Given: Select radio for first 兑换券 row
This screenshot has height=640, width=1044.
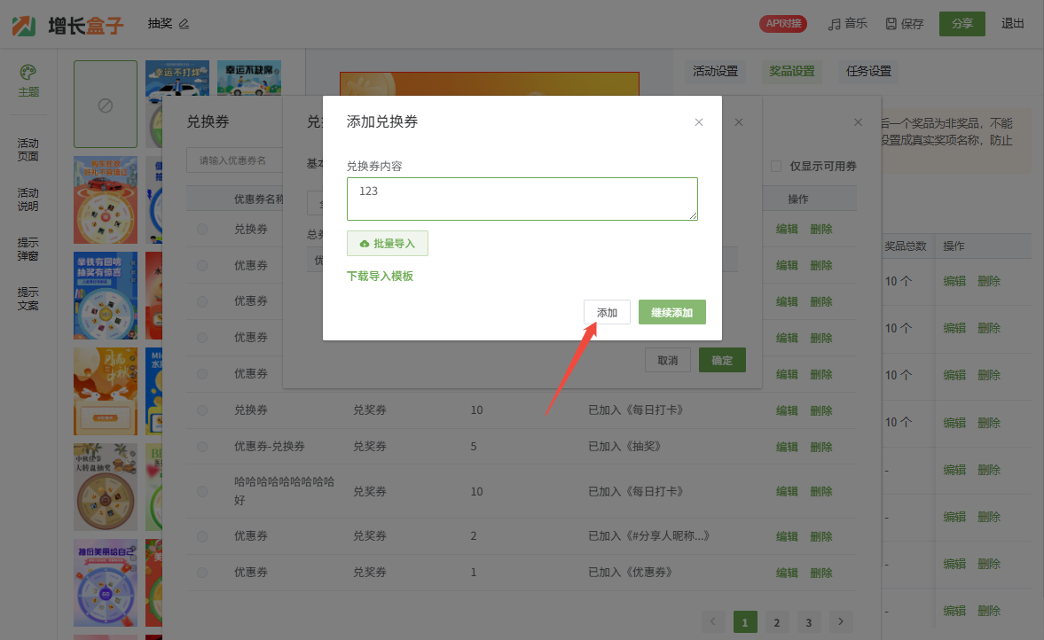Looking at the screenshot, I should [x=202, y=230].
